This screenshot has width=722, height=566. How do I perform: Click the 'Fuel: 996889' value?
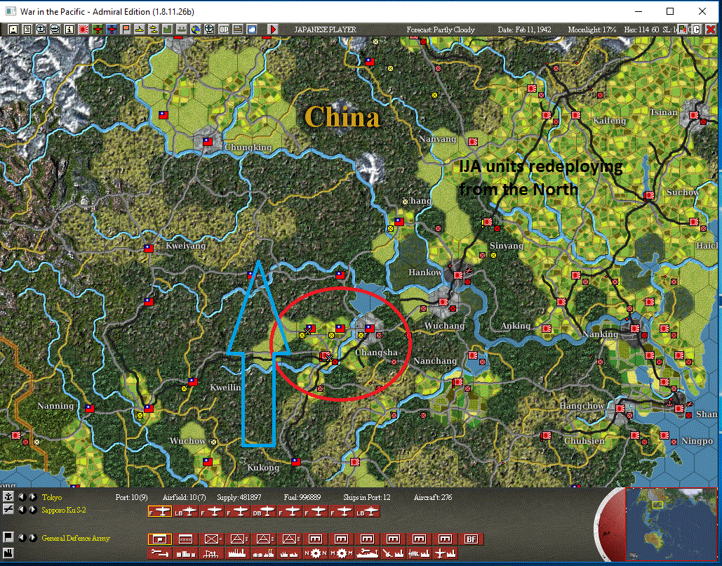pyautogui.click(x=302, y=497)
